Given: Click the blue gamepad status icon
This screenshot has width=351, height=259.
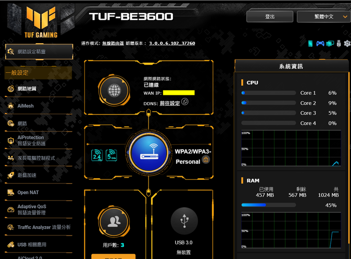Looking at the screenshot, I should 320,43.
